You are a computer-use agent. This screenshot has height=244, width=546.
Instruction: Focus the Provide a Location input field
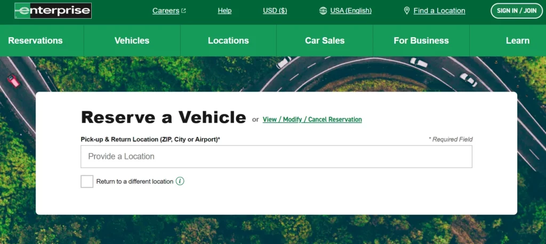(277, 157)
